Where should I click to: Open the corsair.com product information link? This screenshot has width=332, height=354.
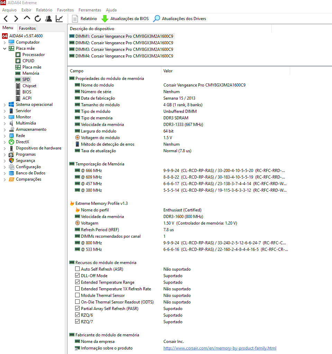click(x=219, y=348)
